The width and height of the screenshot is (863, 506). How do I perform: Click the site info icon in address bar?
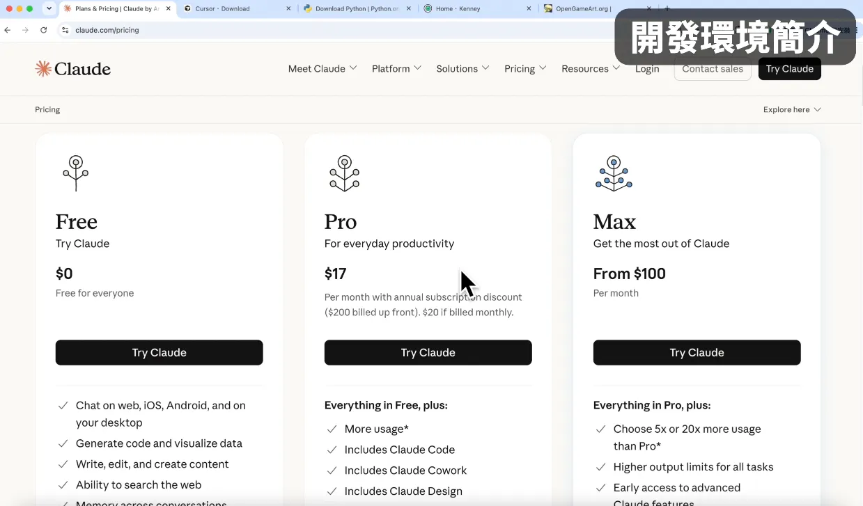[65, 30]
